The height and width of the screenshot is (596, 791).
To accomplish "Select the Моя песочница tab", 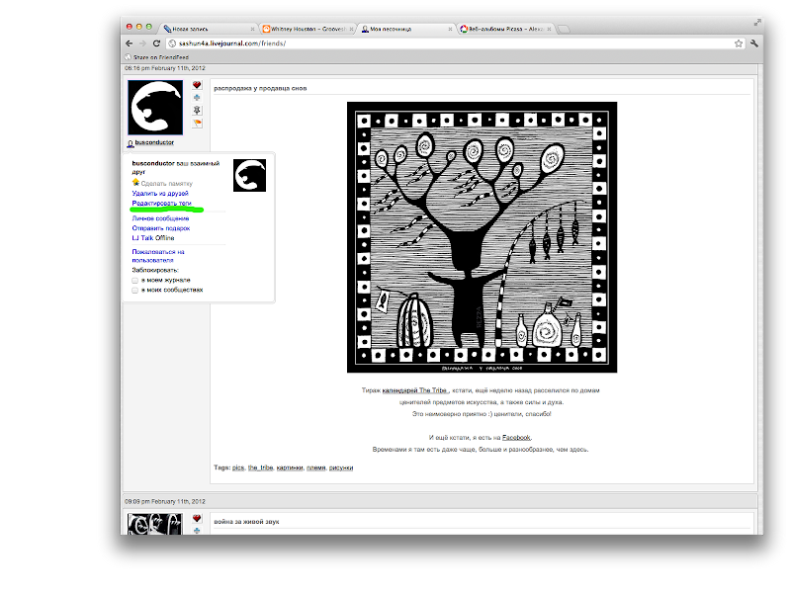I will [406, 30].
